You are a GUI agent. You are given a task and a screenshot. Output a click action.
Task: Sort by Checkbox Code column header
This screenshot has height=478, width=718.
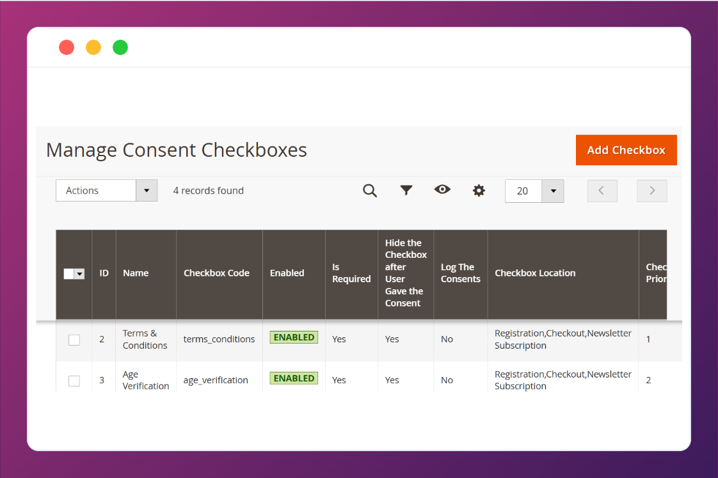[219, 273]
